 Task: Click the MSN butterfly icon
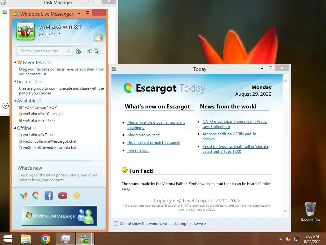[23, 196]
